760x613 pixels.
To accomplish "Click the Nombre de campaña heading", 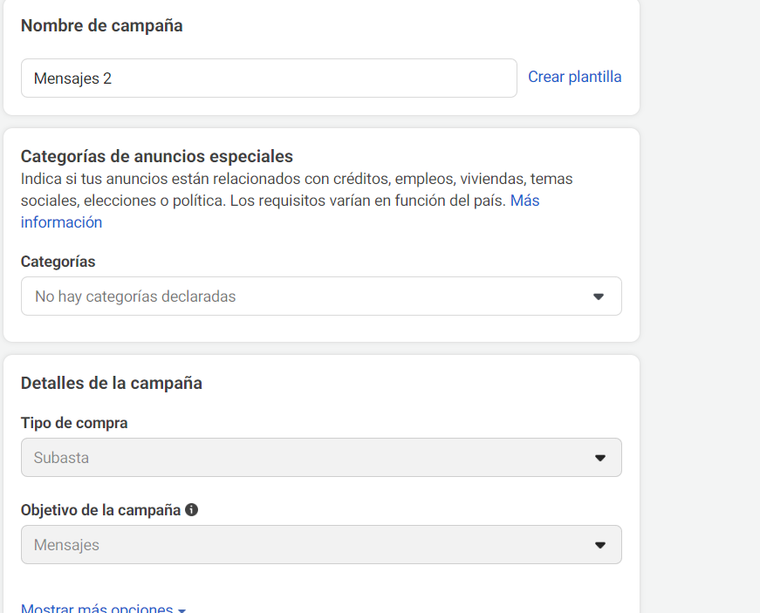I will pyautogui.click(x=102, y=25).
